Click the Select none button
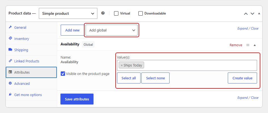The width and height of the screenshot is (268, 113). click(156, 78)
